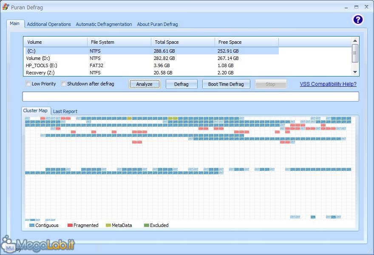Click the Puran Defrag title bar icon
Image resolution: width=374 pixels, height=255 pixels.
coord(6,7)
